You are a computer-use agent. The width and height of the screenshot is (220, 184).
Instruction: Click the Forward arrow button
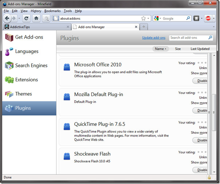tap(14, 18)
